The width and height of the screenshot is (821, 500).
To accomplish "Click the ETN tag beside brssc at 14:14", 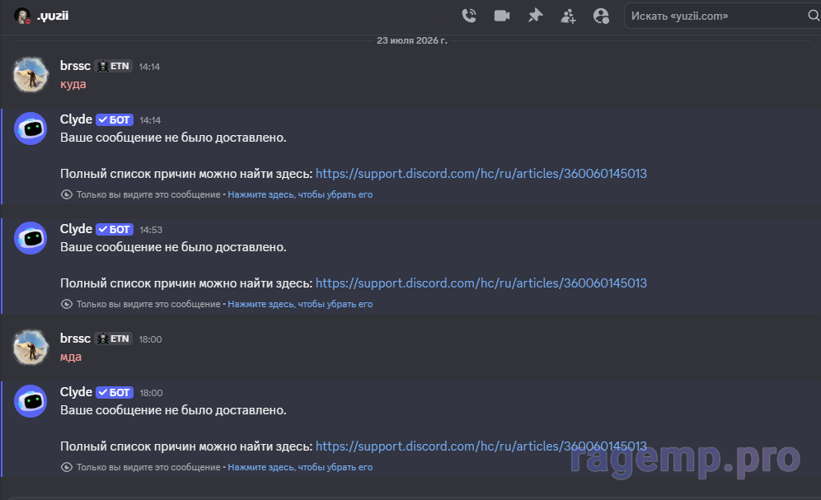I will pyautogui.click(x=114, y=67).
